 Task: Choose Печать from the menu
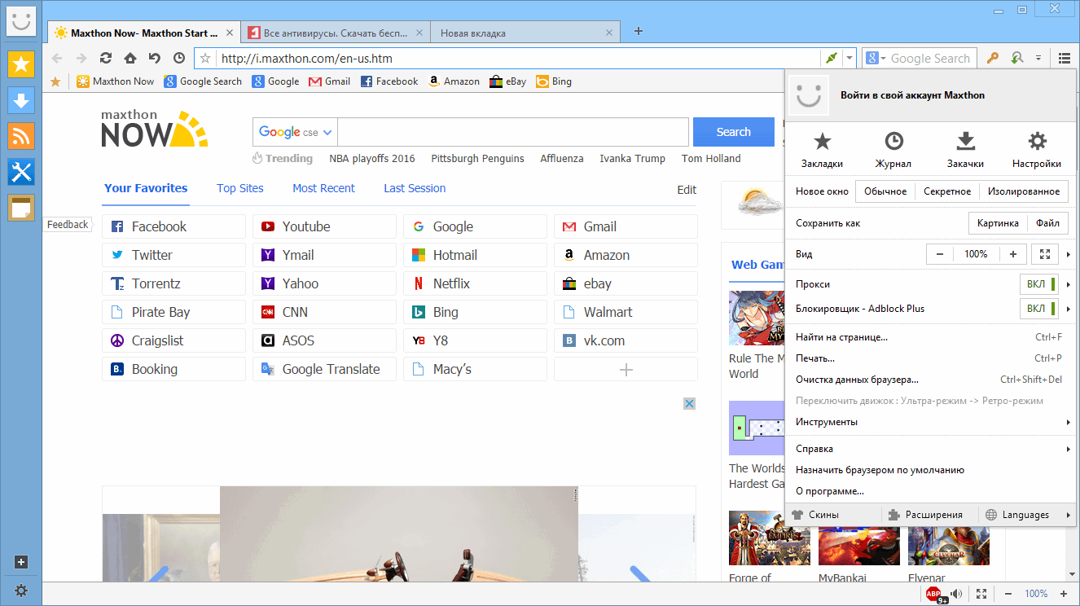click(x=930, y=358)
